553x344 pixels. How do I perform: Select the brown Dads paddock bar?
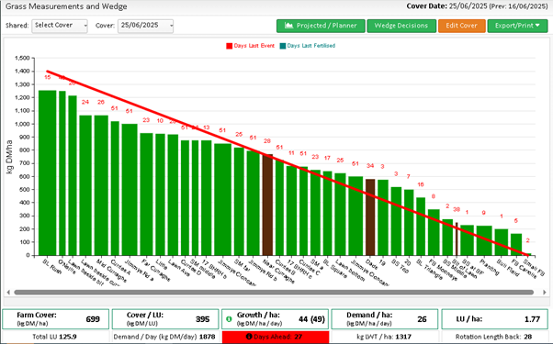tap(370, 217)
